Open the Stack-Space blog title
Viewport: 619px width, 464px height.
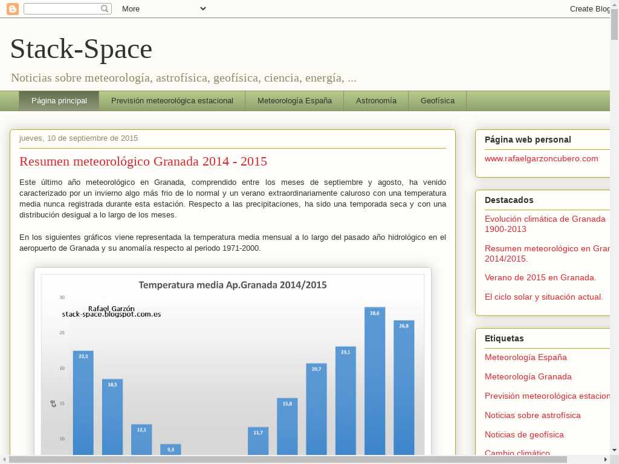coord(82,49)
